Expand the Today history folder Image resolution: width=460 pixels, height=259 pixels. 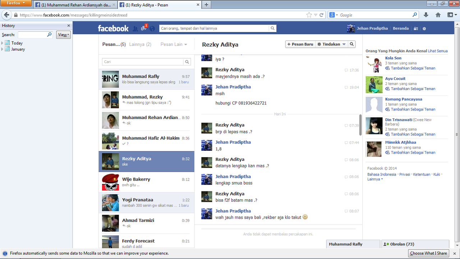pos(2,43)
